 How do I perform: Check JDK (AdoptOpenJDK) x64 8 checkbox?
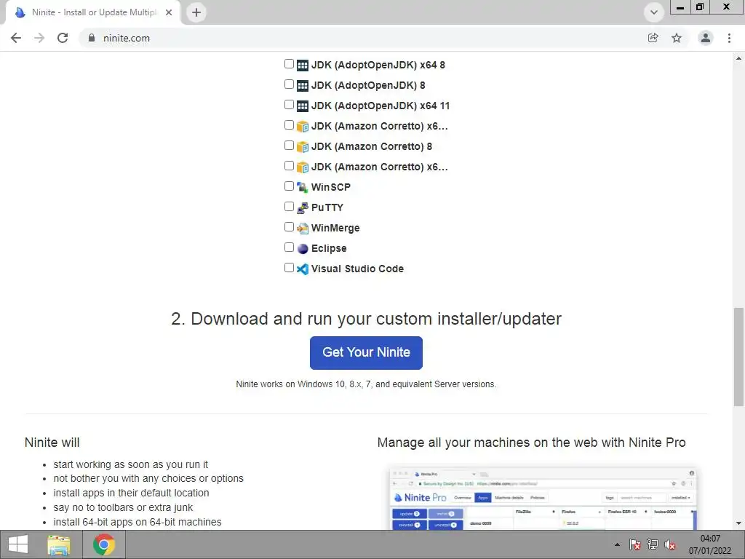pyautogui.click(x=289, y=64)
